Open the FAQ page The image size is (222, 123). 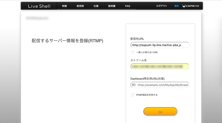tap(128, 6)
